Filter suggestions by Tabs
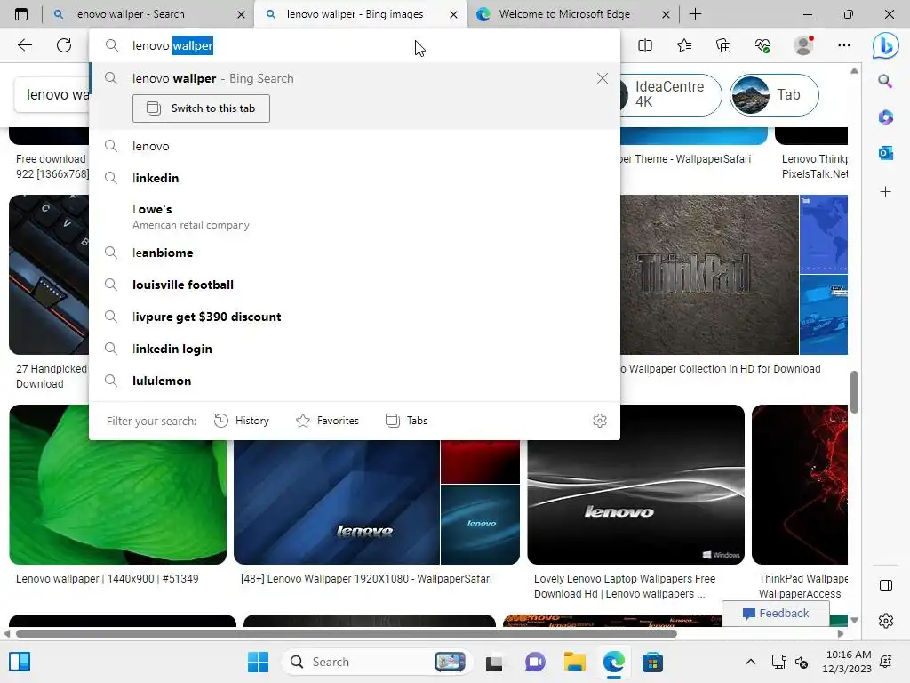 406,421
